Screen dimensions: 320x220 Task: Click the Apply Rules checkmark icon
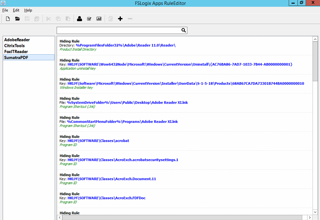click(x=89, y=19)
